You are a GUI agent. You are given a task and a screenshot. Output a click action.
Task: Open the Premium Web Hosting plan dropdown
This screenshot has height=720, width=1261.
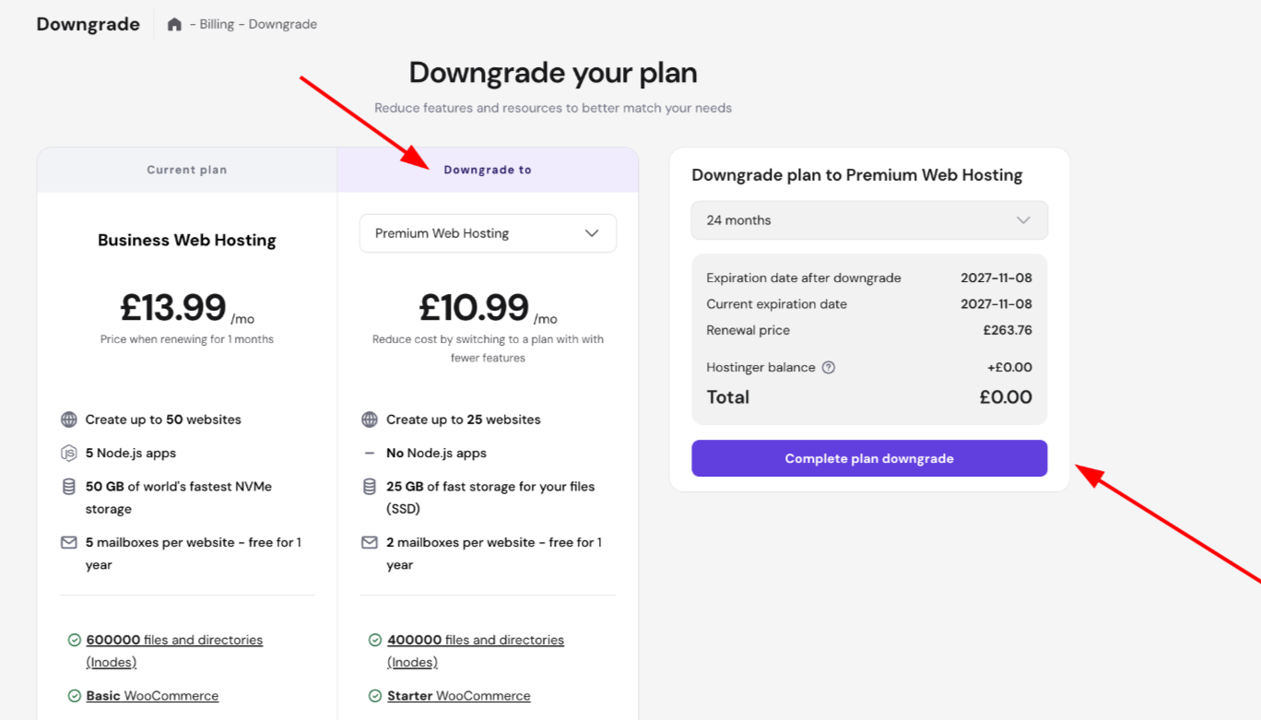(488, 233)
